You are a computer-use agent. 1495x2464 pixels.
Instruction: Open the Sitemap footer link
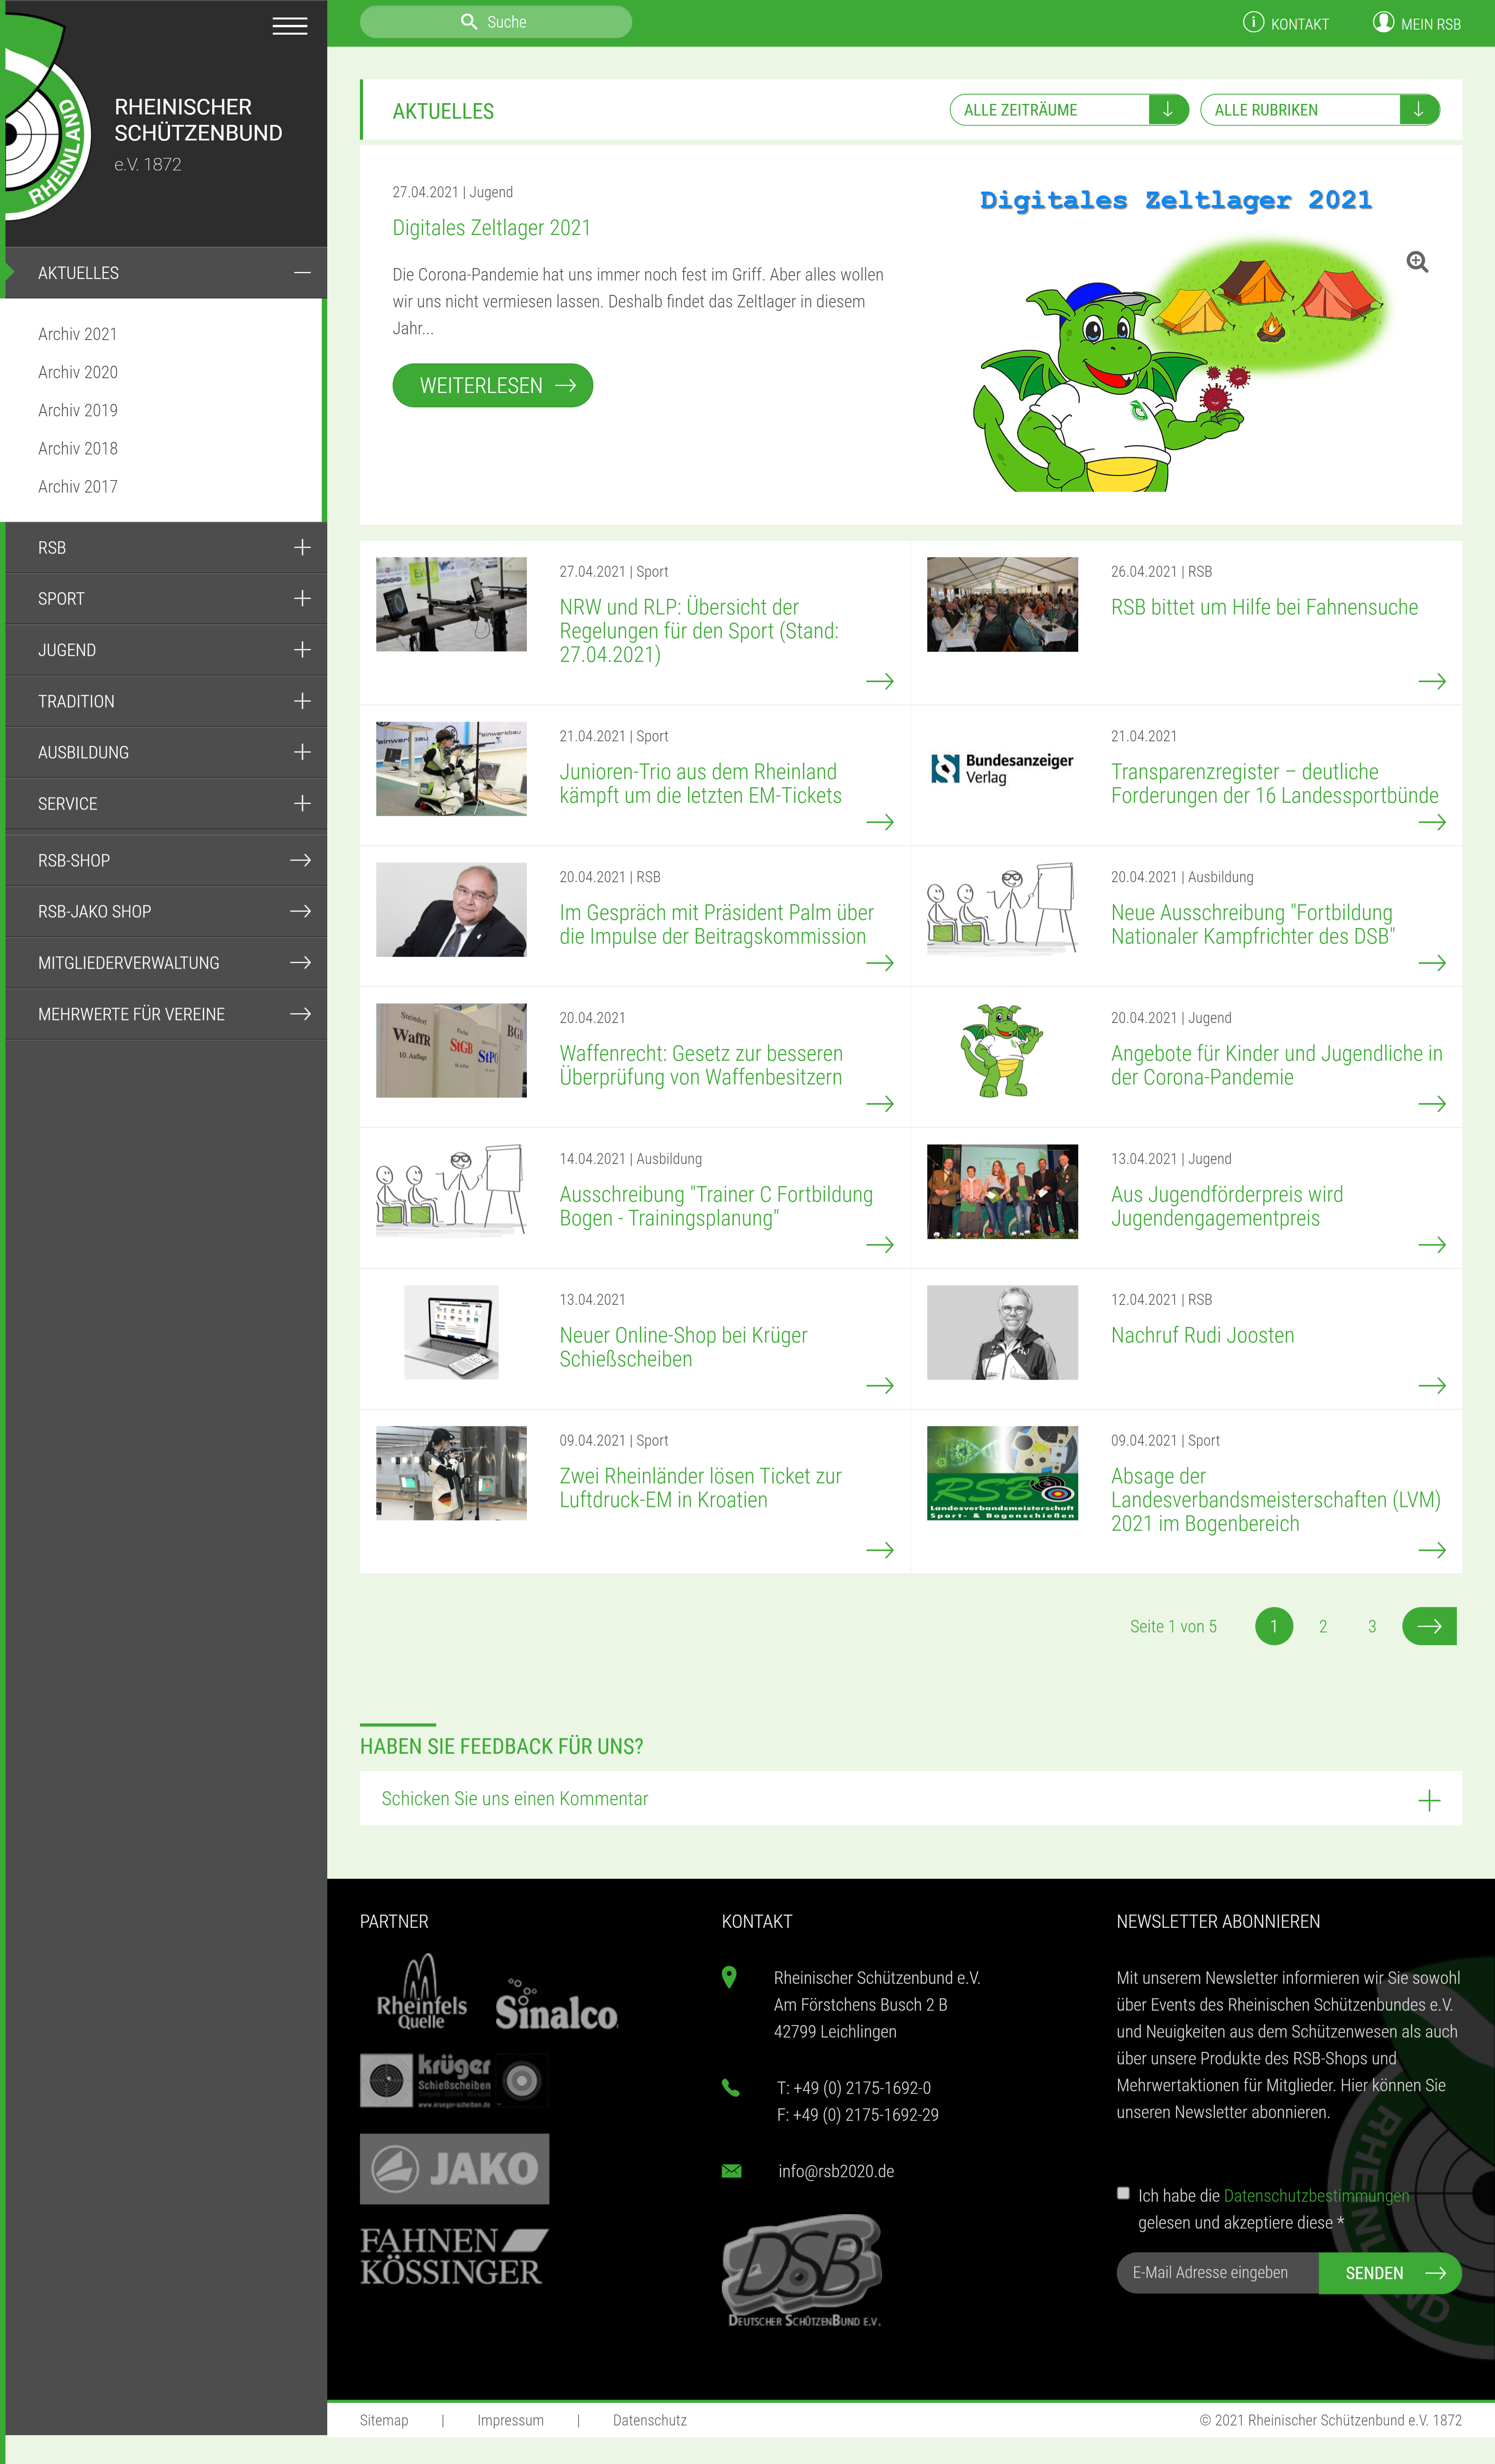(384, 2420)
